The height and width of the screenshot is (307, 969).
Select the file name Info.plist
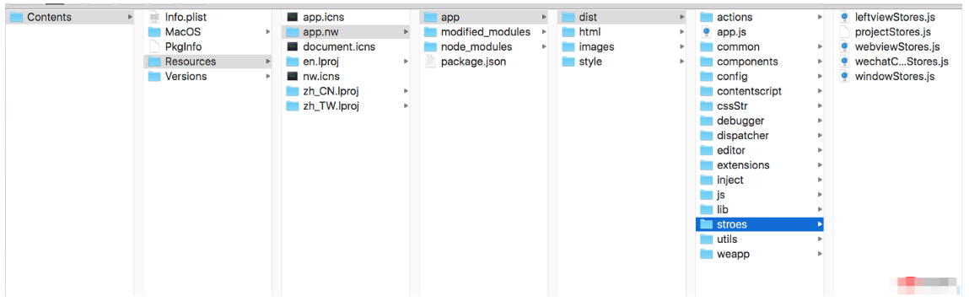(186, 18)
